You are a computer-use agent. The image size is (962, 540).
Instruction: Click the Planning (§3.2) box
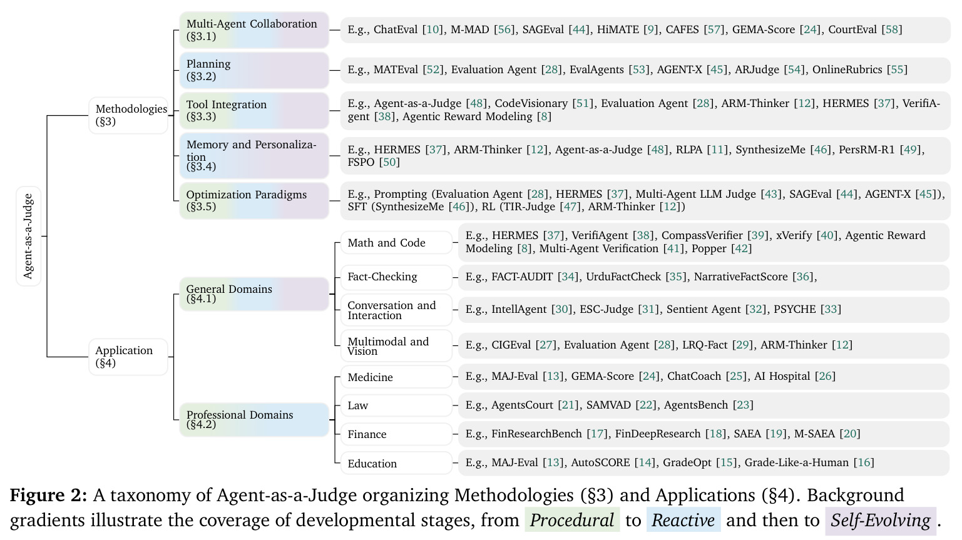(254, 70)
